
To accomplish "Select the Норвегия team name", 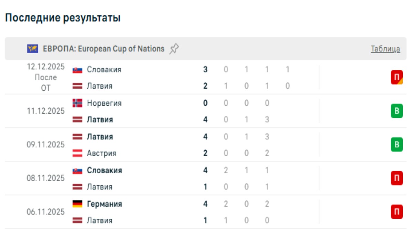I will 104,103.
